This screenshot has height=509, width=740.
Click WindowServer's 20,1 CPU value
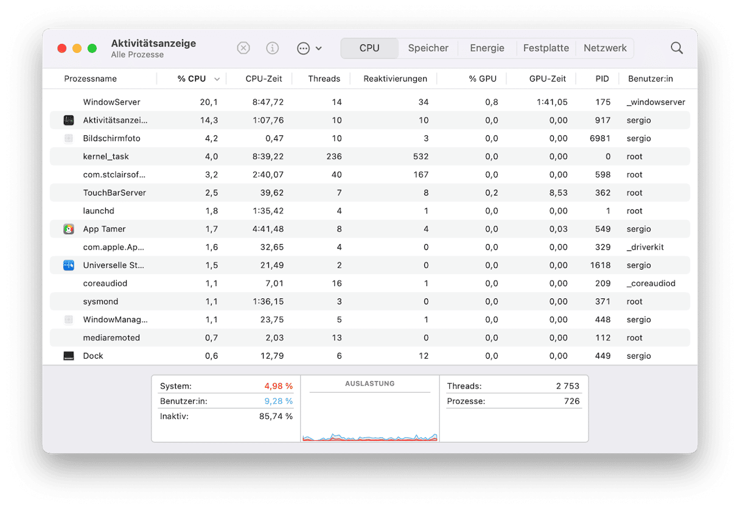(209, 102)
